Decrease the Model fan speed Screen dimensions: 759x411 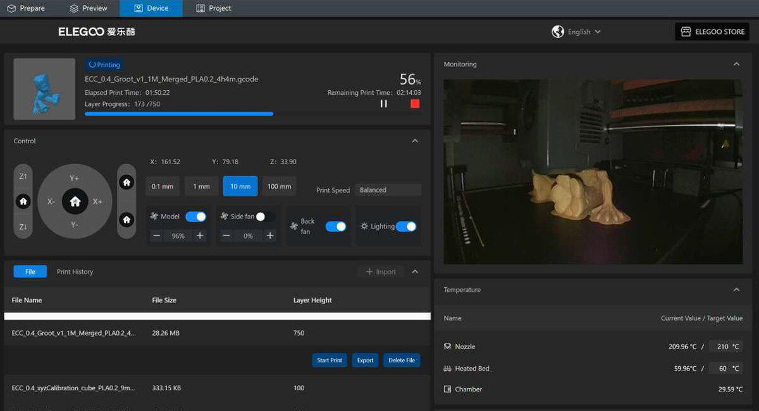click(156, 235)
